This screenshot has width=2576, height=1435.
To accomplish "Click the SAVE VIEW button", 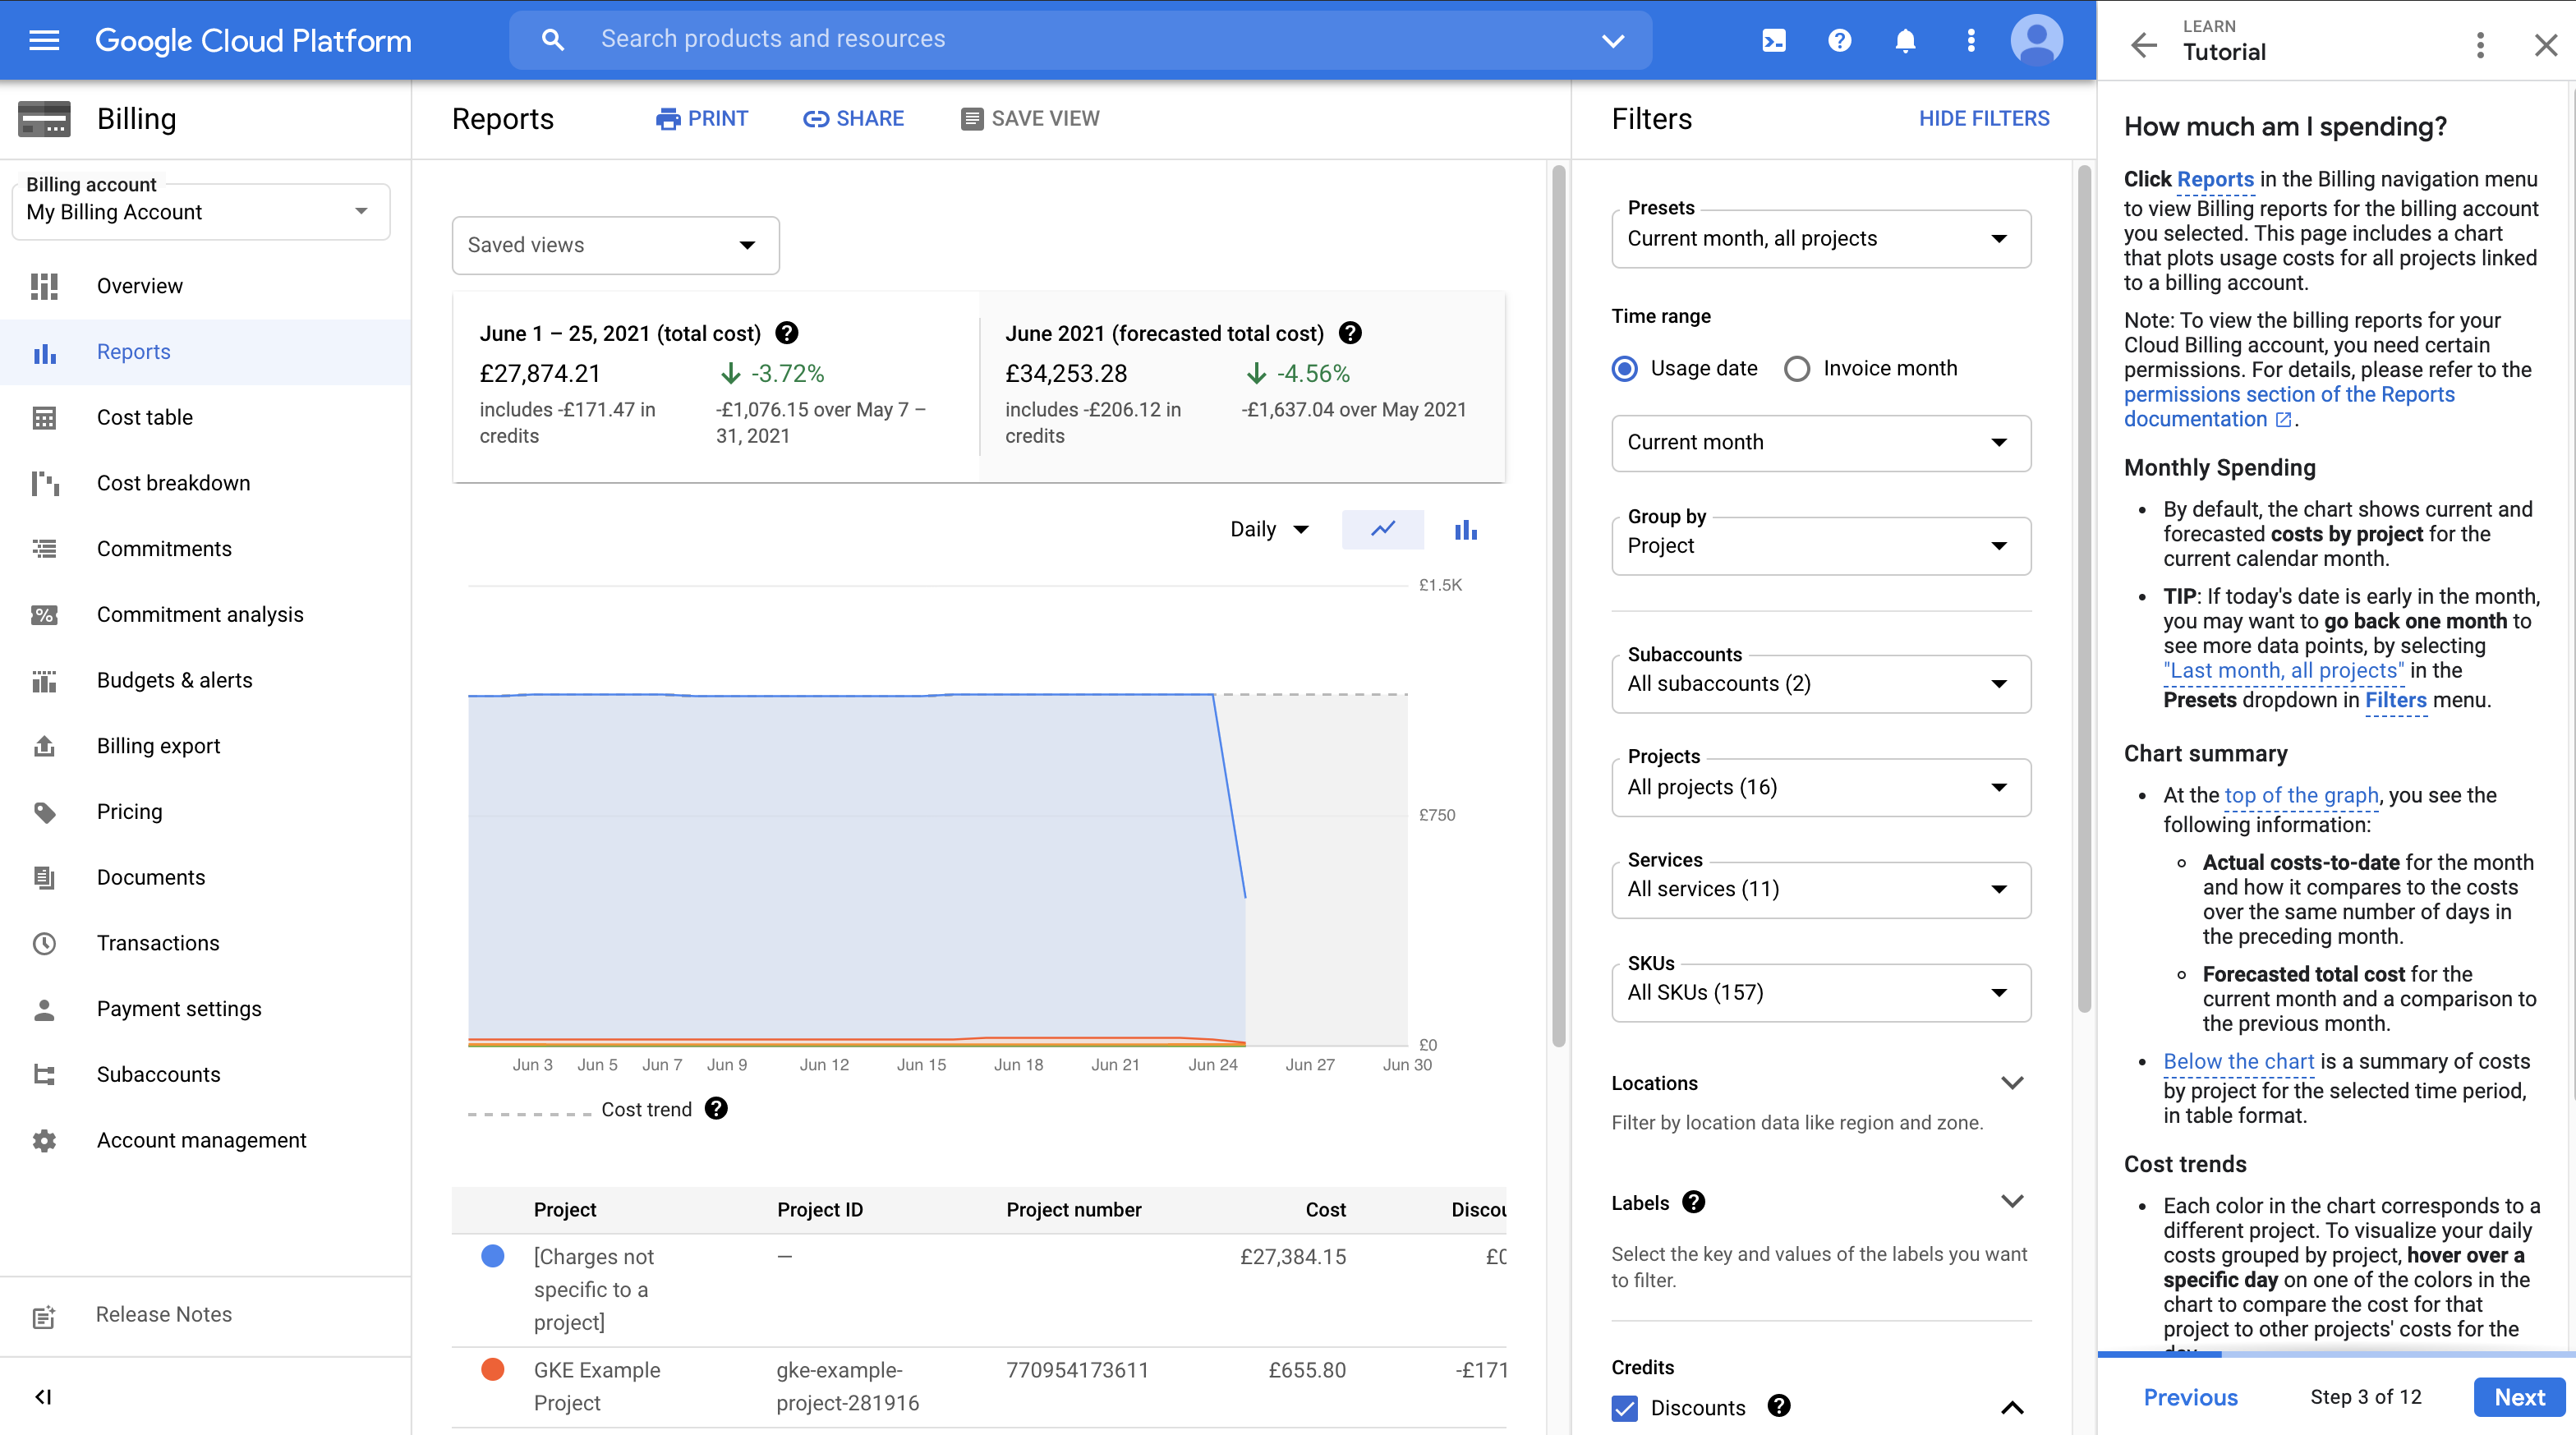I will pyautogui.click(x=1030, y=118).
